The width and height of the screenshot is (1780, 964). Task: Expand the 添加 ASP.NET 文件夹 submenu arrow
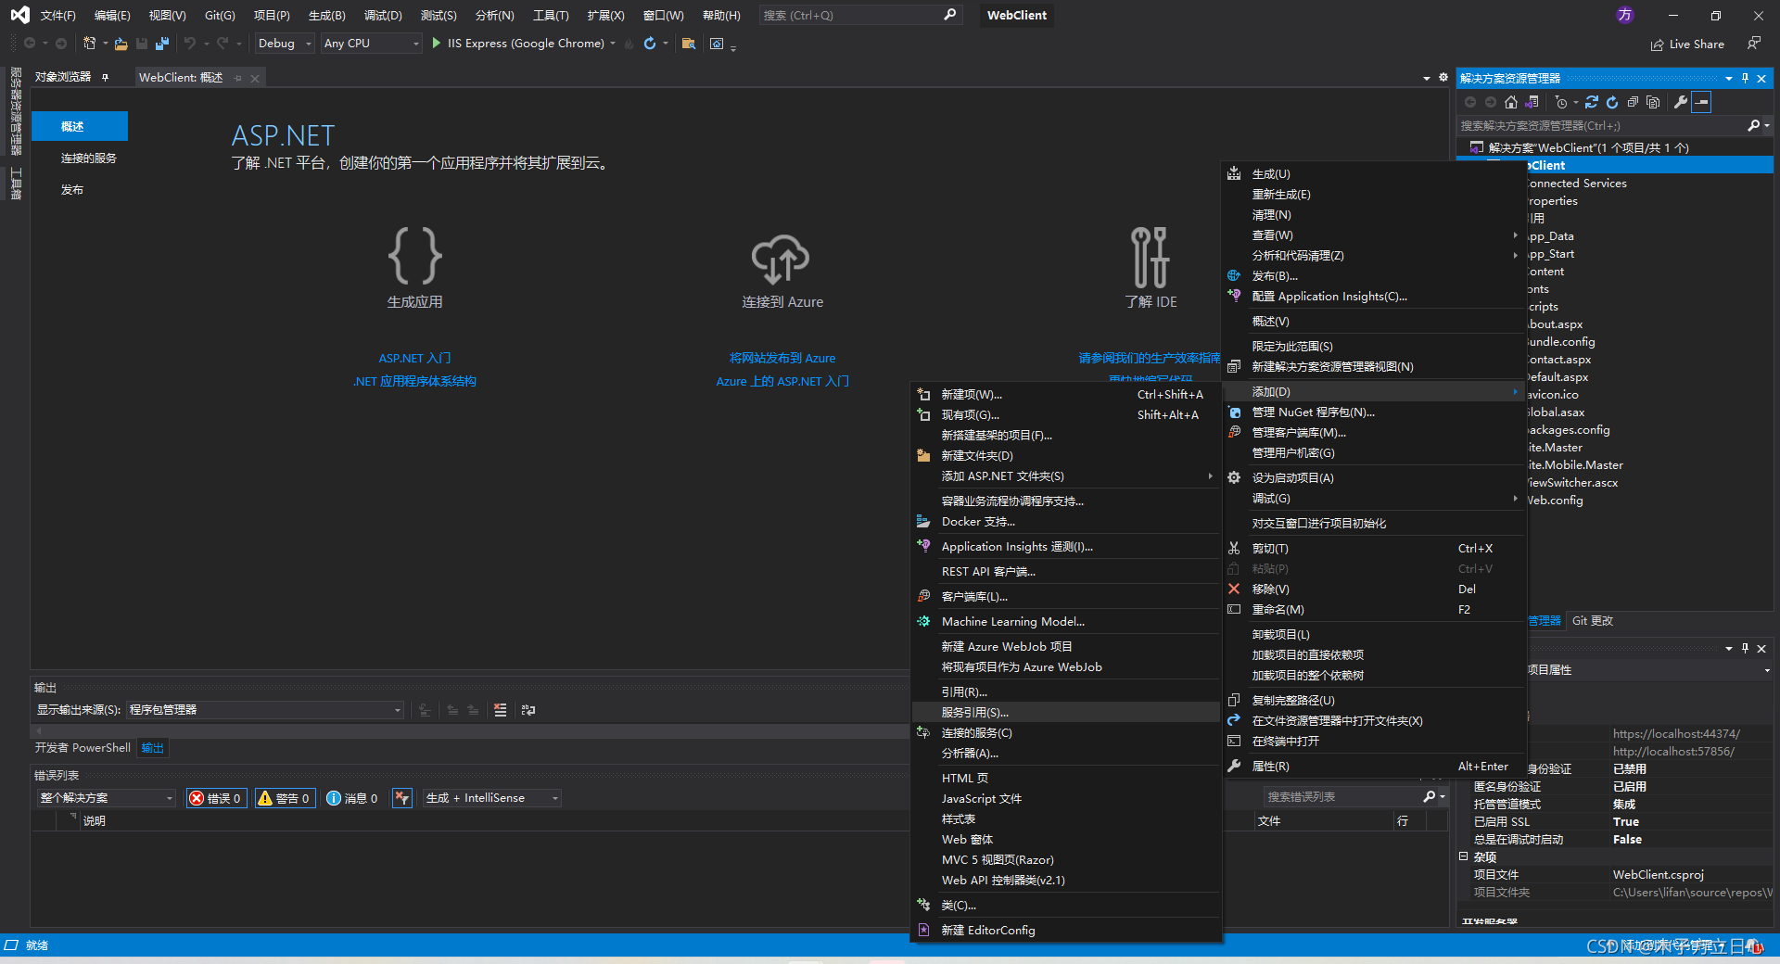1210,476
